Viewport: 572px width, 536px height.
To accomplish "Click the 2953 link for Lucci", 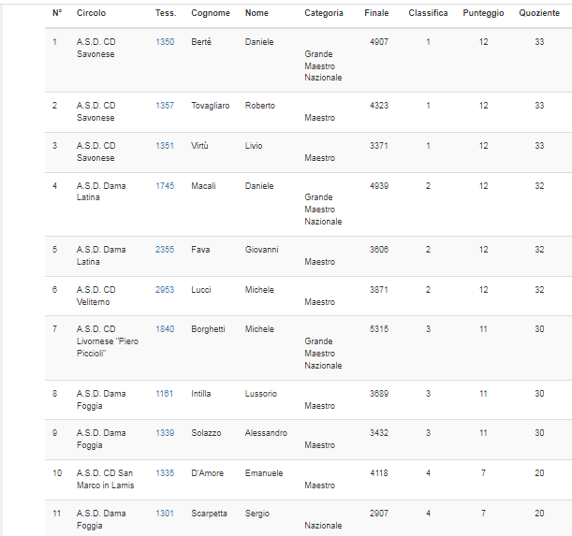I will pyautogui.click(x=165, y=290).
